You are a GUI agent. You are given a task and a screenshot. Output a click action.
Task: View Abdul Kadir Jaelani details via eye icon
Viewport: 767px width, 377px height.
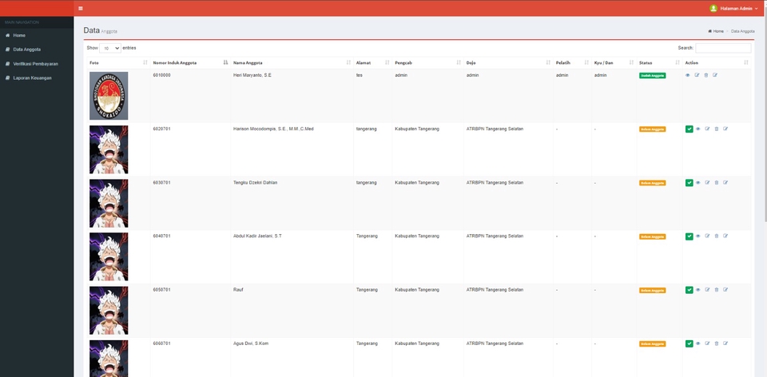[698, 236]
